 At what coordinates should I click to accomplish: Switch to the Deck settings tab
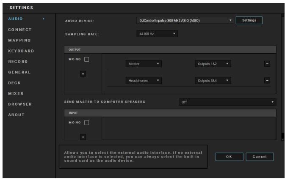click(14, 83)
